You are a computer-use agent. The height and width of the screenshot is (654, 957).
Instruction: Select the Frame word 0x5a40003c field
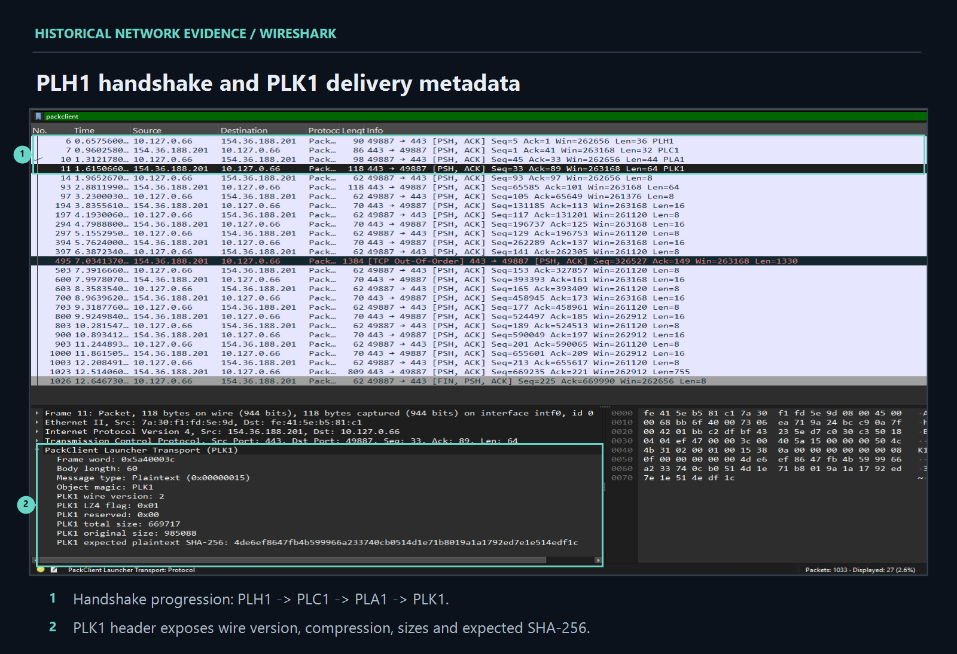(116, 460)
